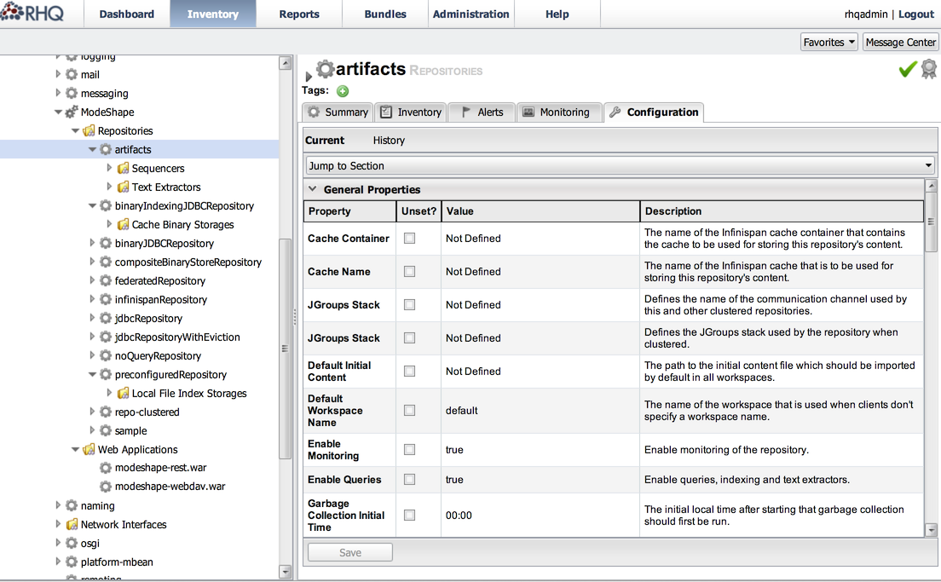Click the split-pane resize handle between panels
941x582 pixels.
pyautogui.click(x=295, y=317)
